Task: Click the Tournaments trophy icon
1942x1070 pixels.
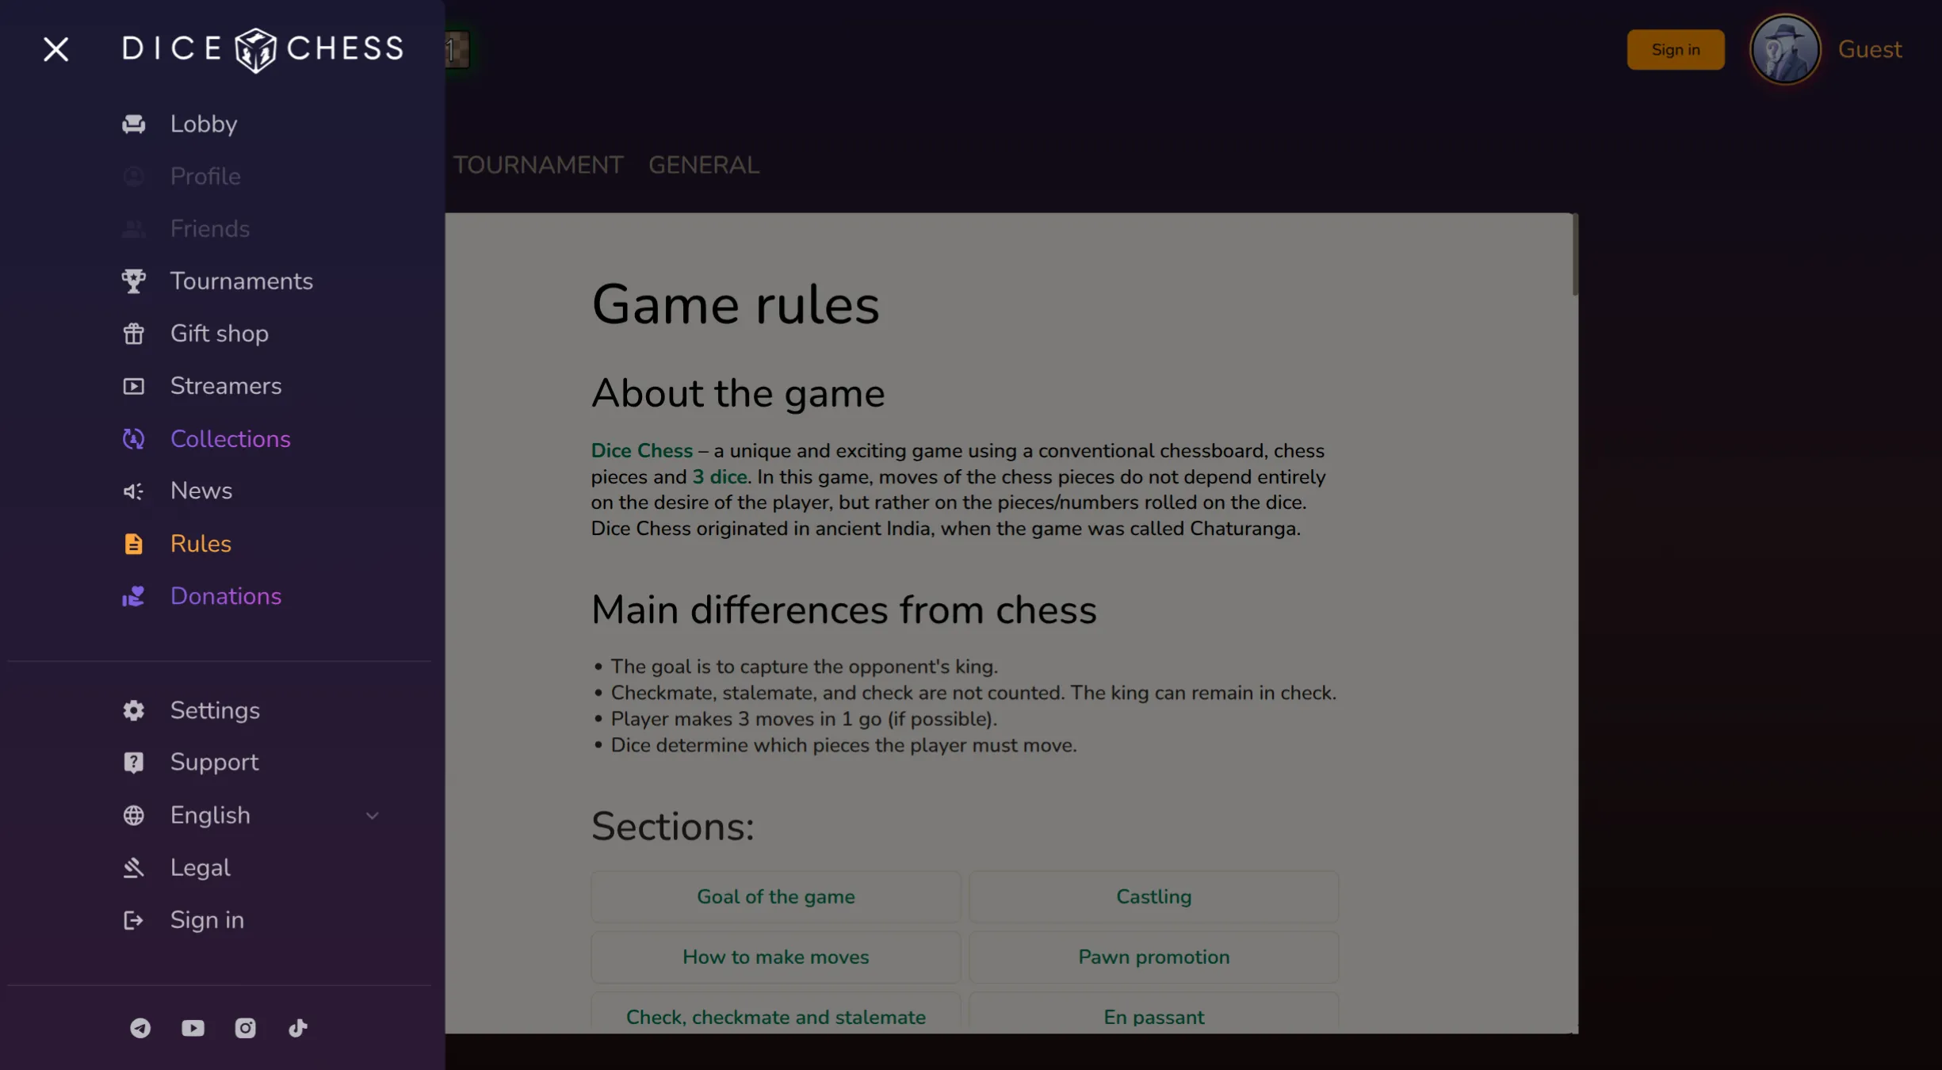Action: (x=133, y=281)
